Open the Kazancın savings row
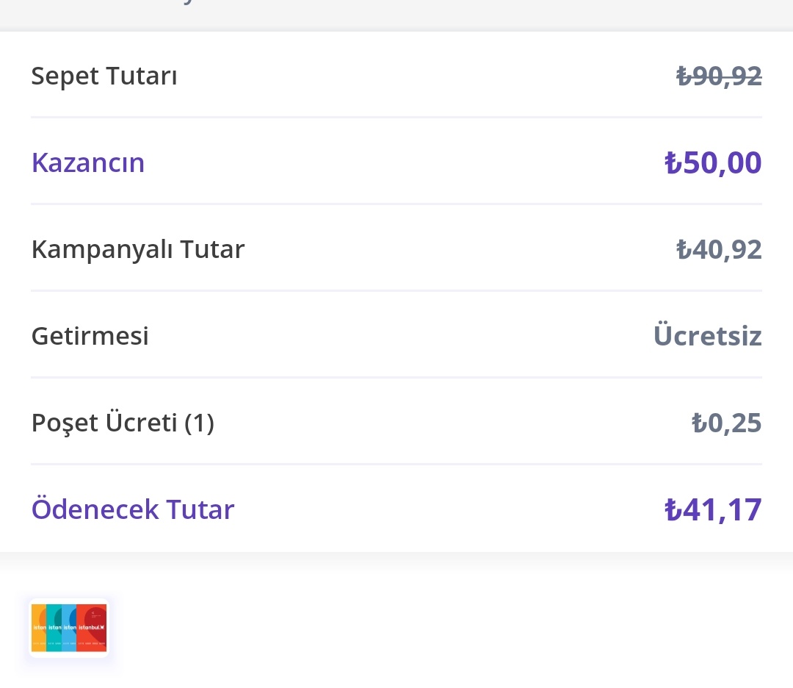The height and width of the screenshot is (688, 793). [x=396, y=162]
